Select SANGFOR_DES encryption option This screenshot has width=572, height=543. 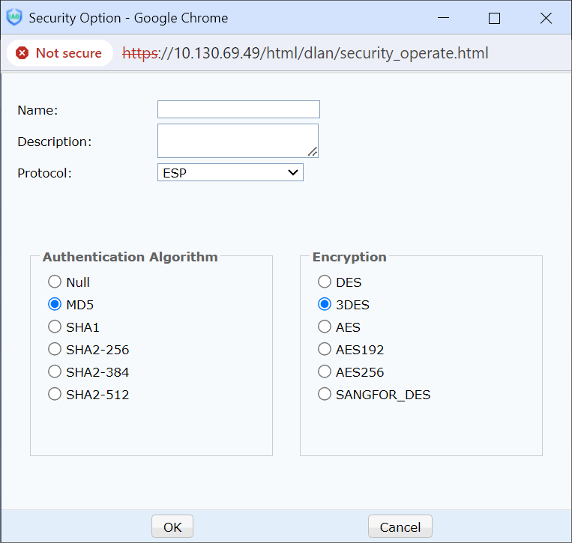coord(325,395)
